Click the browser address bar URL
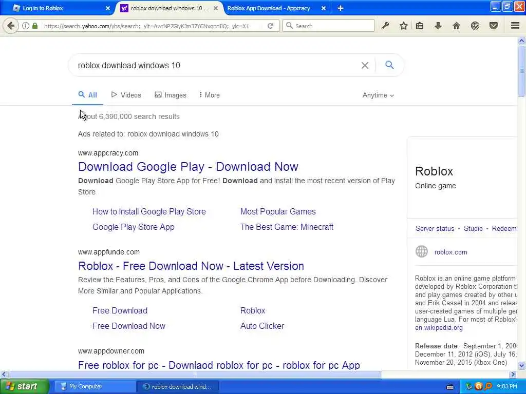This screenshot has height=394, width=526. pyautogui.click(x=146, y=26)
